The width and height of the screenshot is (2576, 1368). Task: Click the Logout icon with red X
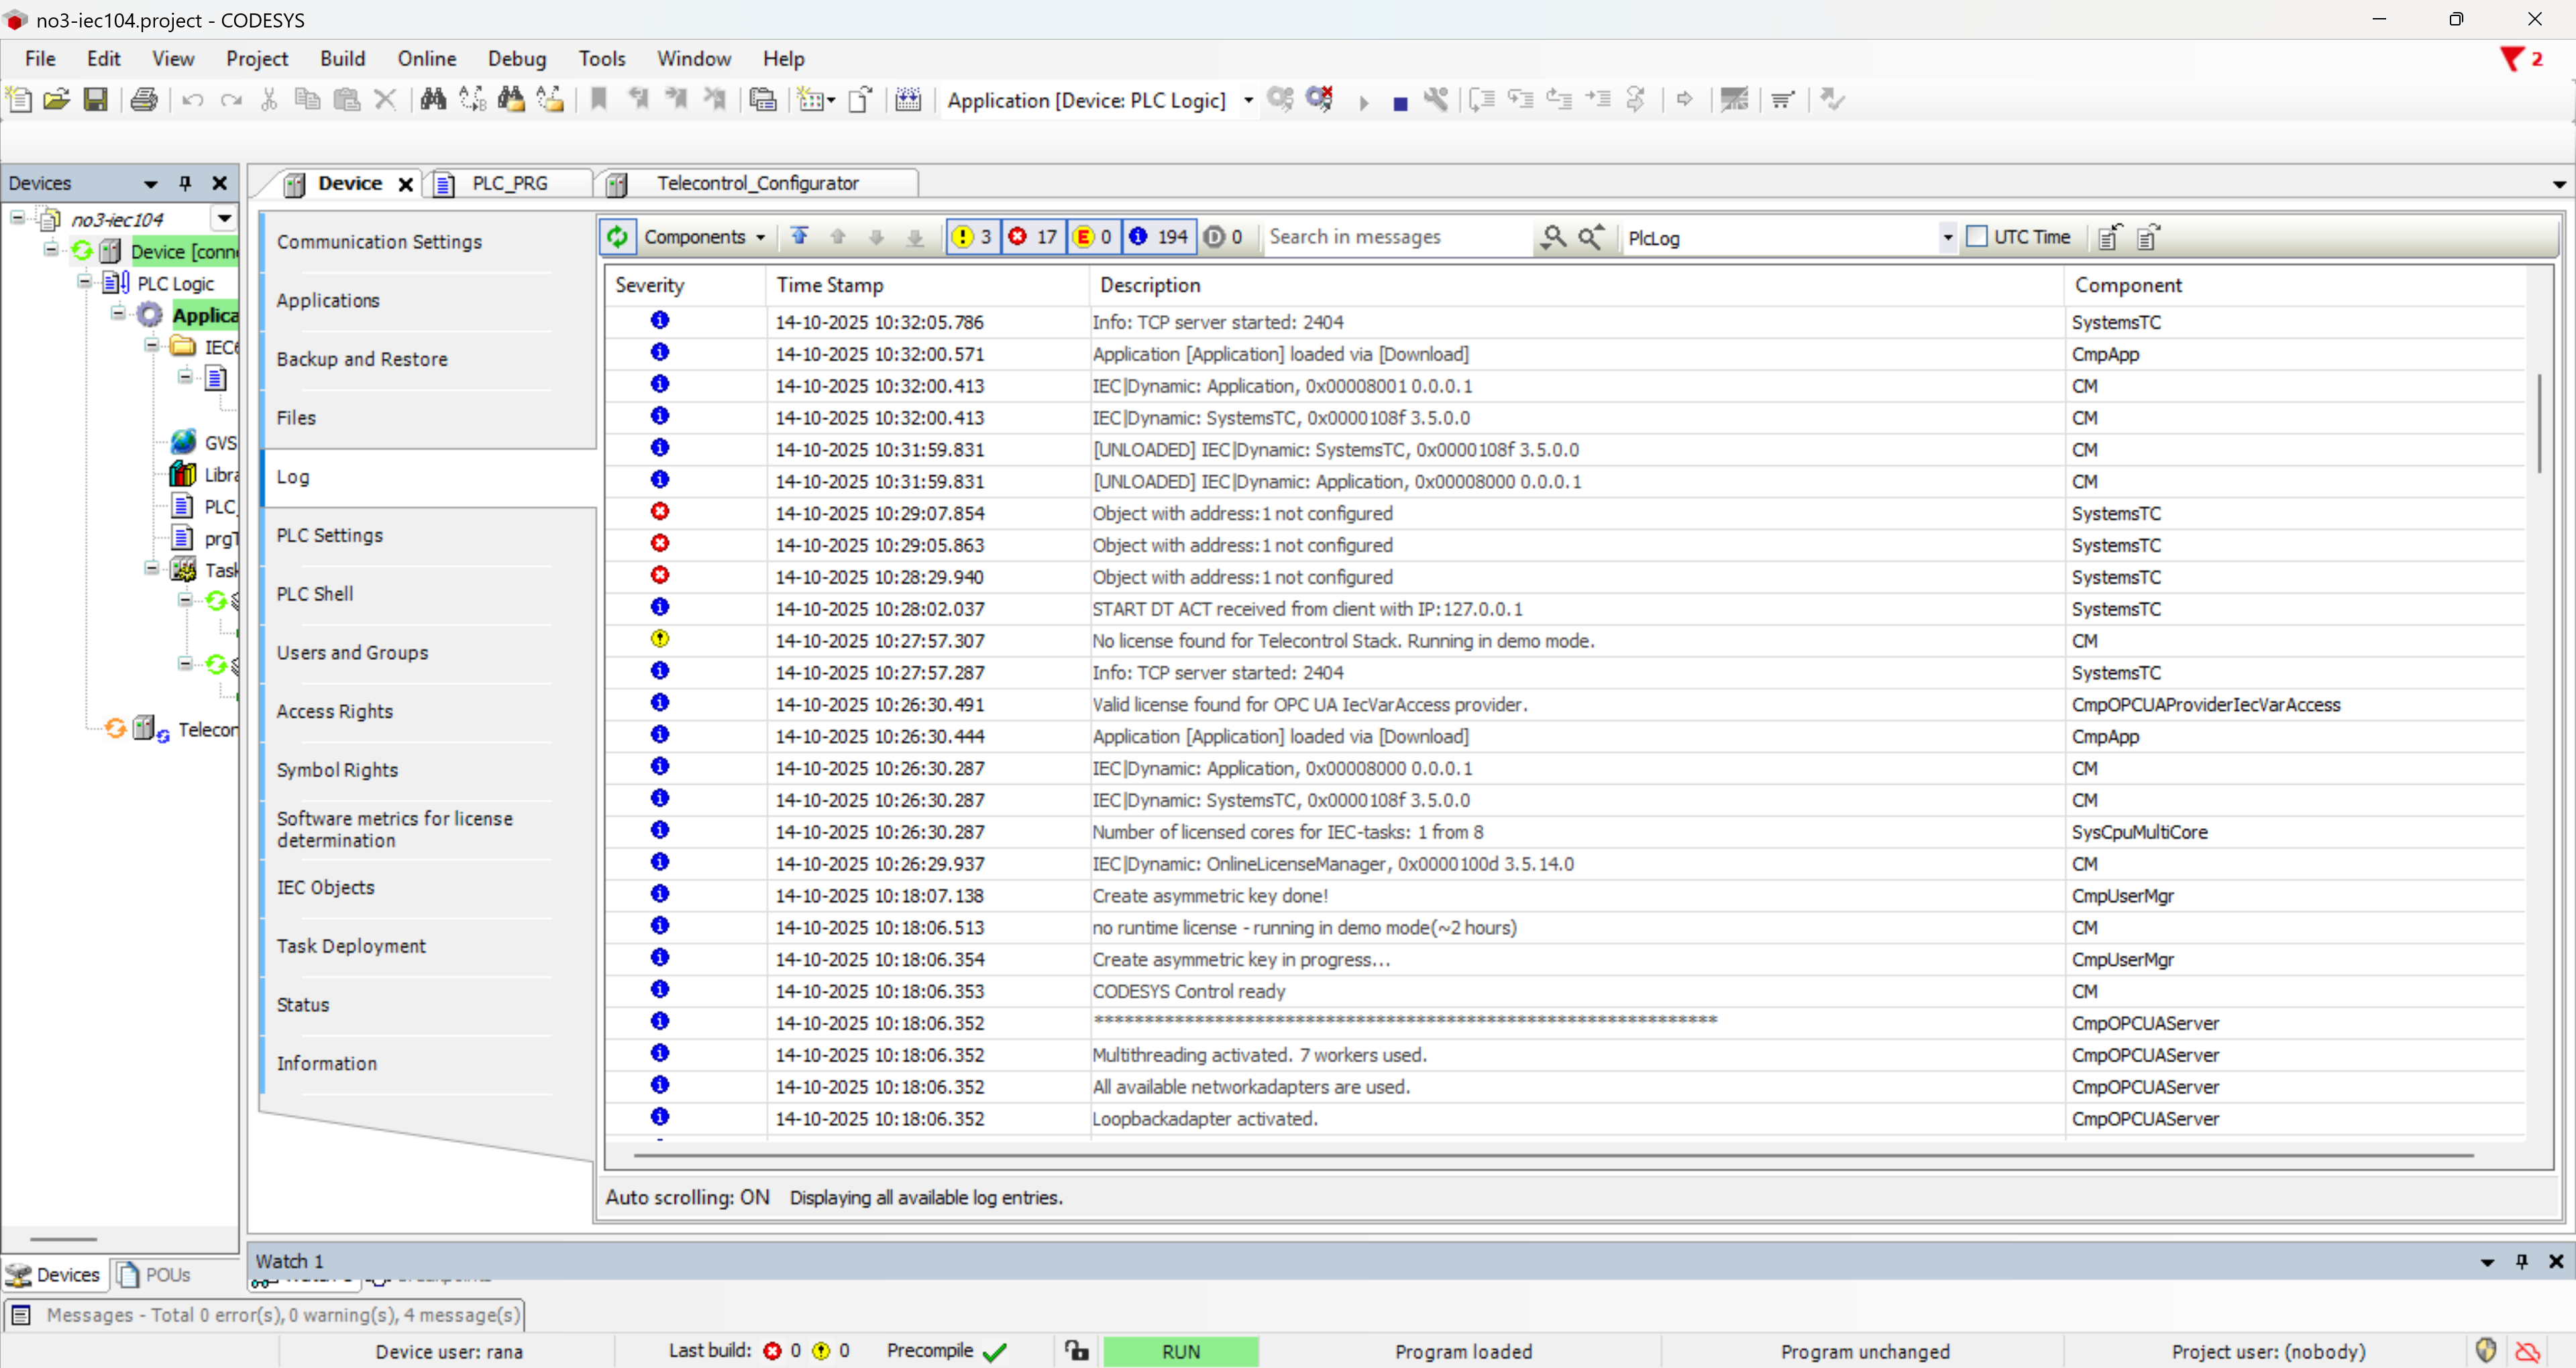(1319, 99)
